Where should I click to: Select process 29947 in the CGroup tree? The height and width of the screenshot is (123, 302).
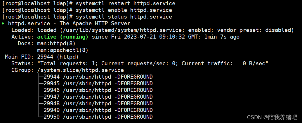click(x=98, y=97)
